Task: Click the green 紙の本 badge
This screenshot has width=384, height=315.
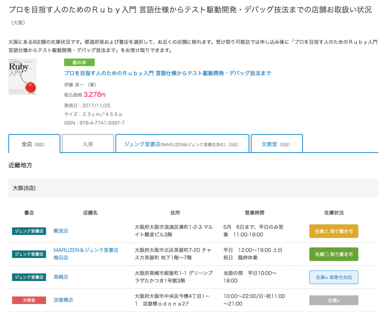Action: tap(79, 62)
